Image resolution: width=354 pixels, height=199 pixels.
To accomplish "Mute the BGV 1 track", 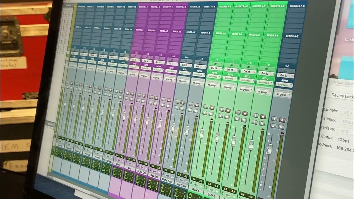I will point(211,114).
